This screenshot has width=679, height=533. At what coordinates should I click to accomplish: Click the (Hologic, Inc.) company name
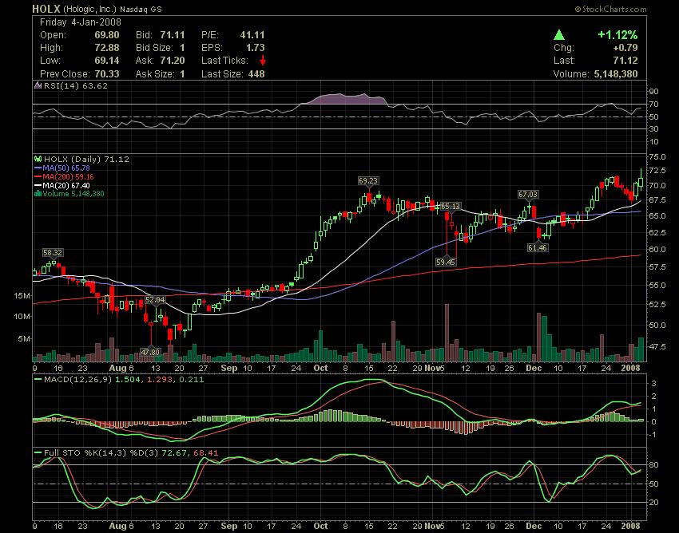coord(90,9)
